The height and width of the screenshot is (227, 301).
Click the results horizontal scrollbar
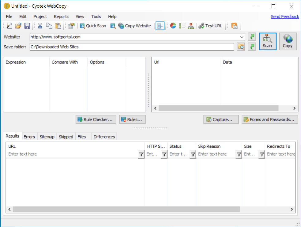click(x=126, y=209)
